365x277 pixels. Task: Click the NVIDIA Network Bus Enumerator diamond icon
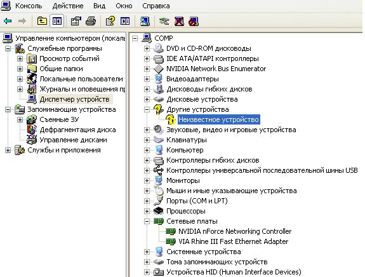tap(159, 69)
